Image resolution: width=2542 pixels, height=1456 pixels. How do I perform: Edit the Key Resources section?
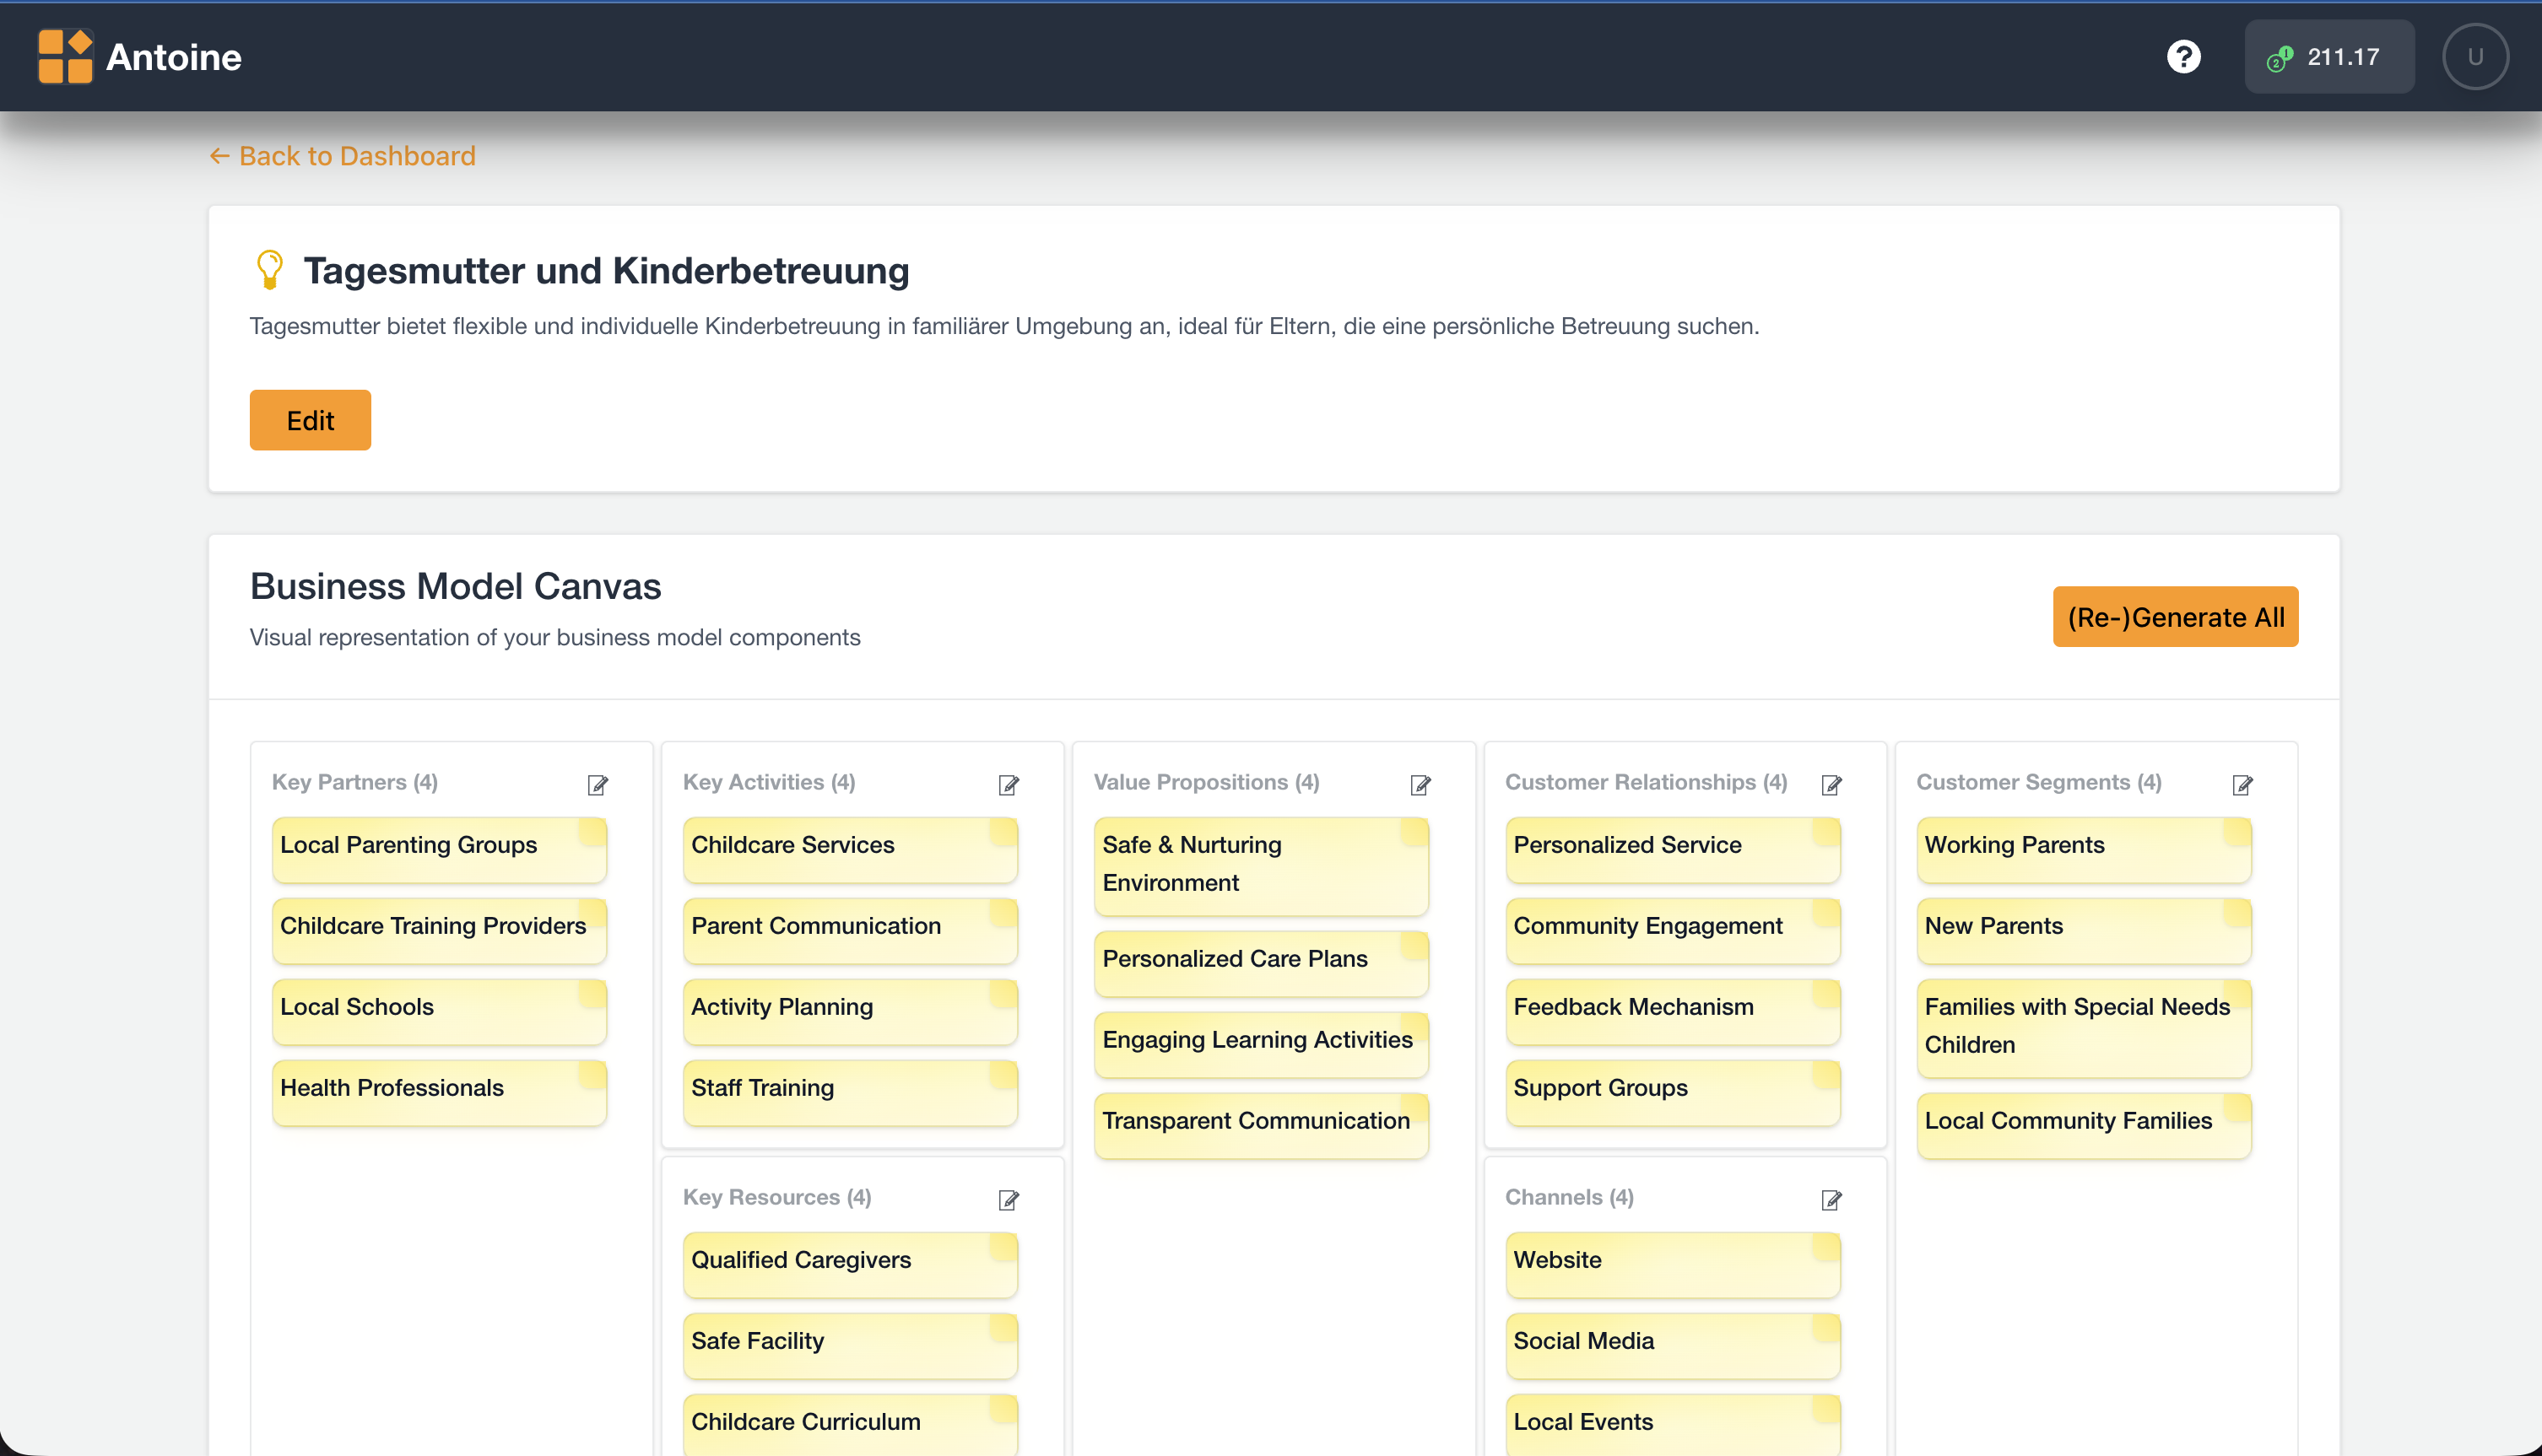(x=1009, y=1200)
